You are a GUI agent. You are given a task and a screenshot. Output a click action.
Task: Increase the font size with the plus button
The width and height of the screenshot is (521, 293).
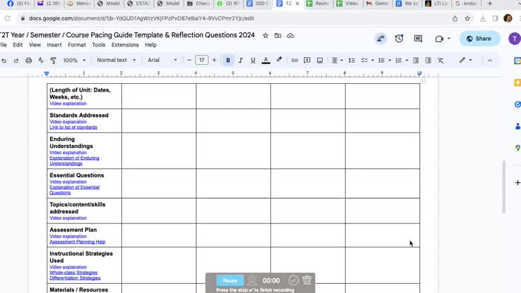[214, 60]
